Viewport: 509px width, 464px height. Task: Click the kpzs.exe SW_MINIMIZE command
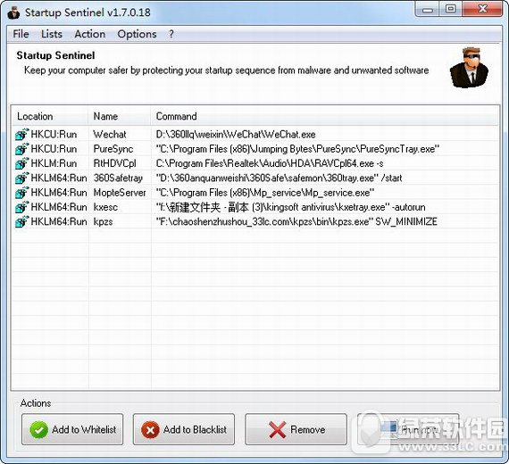pos(296,221)
